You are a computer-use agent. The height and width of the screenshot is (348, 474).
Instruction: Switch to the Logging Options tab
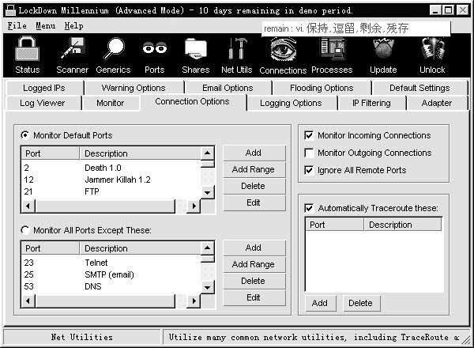point(291,103)
